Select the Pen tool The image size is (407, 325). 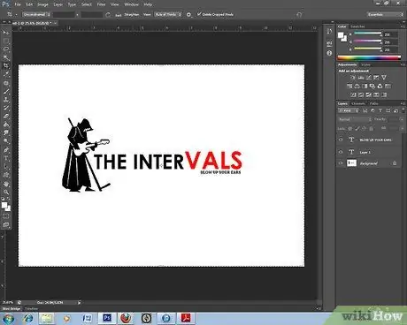(6, 150)
